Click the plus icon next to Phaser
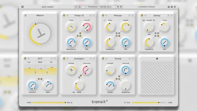Viewport: 197px width, 111px height. (106, 15)
